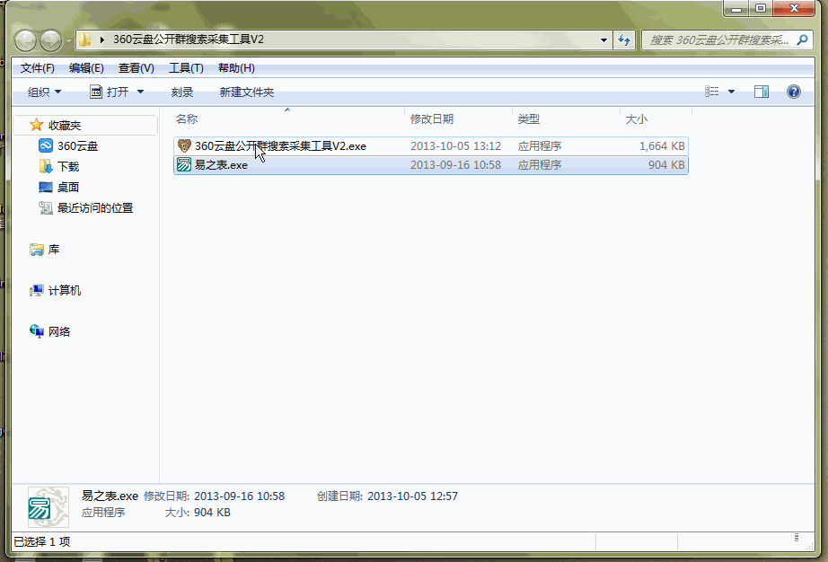
Task: Click the 易之表.exe thumbnail in details pane
Action: (x=48, y=507)
